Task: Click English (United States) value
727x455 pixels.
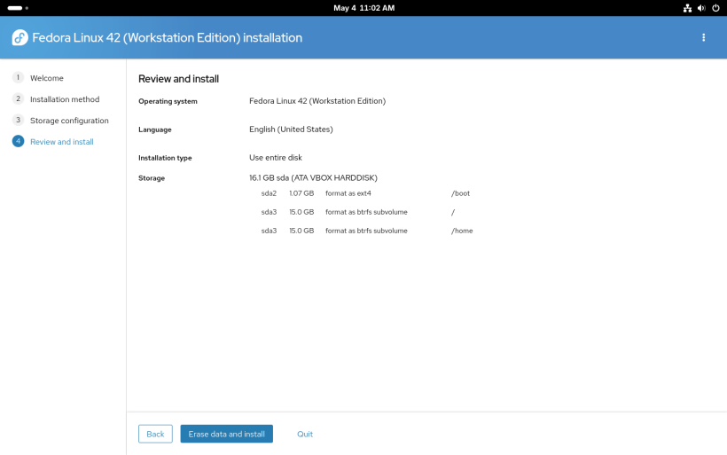Action: pyautogui.click(x=291, y=129)
